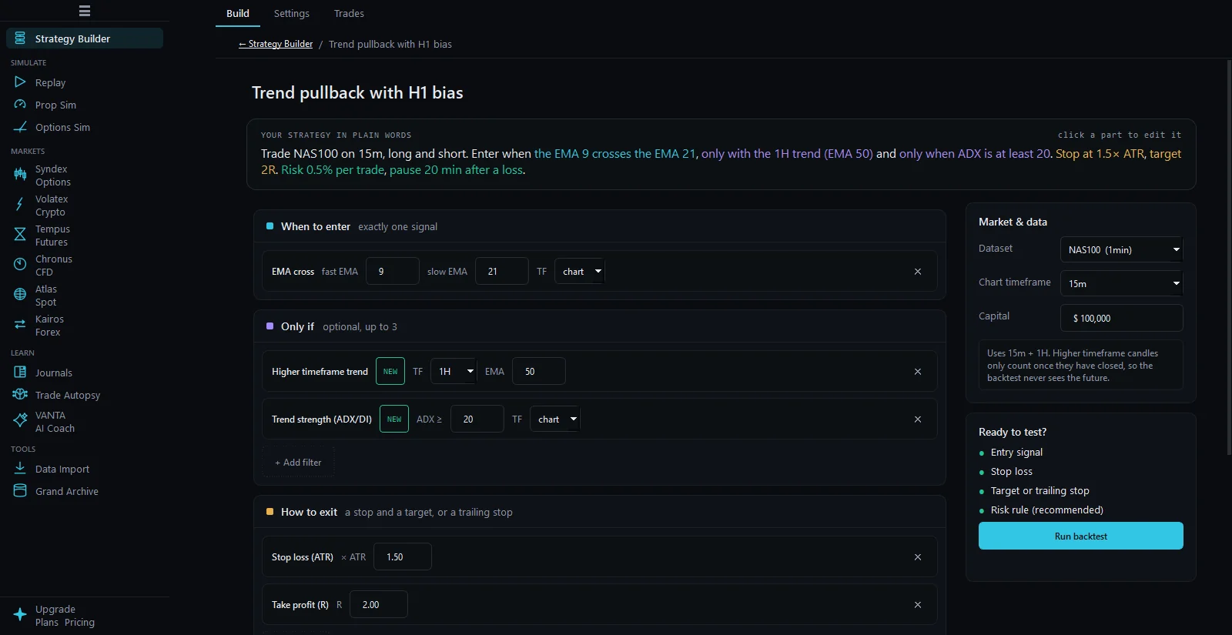Go back via Strategy Builder breadcrumb link
Screen dimensions: 1232x635
pos(276,44)
